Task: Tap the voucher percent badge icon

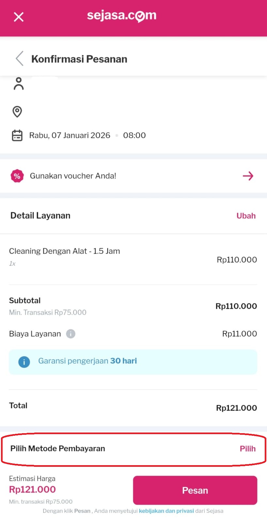Action: pos(17,176)
